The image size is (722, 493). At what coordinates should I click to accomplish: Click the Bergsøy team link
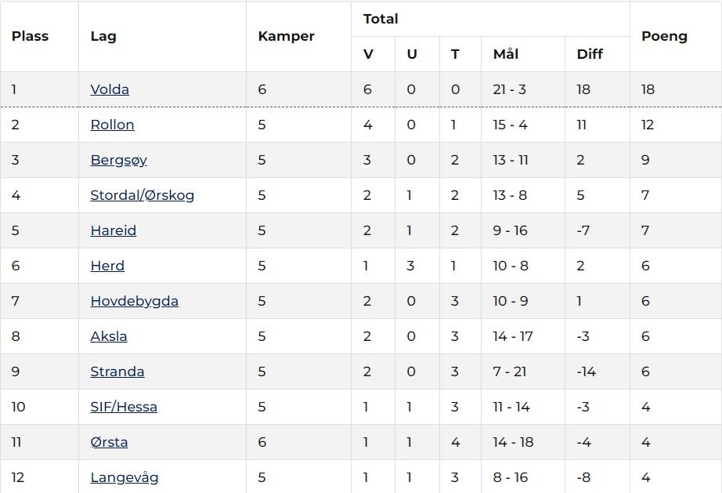click(x=118, y=160)
